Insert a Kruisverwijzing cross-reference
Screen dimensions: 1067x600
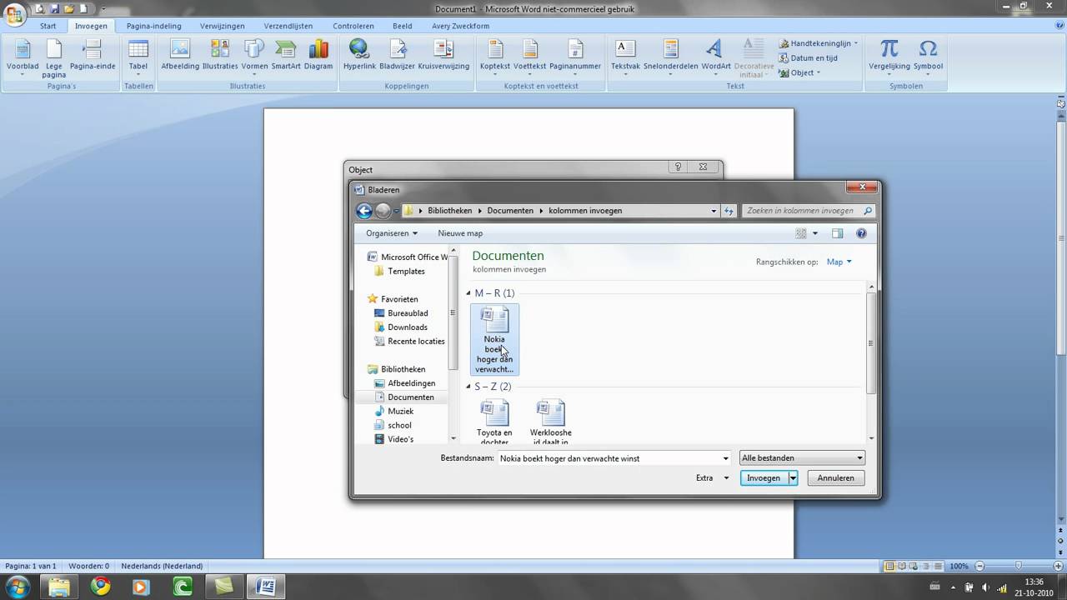[443, 54]
